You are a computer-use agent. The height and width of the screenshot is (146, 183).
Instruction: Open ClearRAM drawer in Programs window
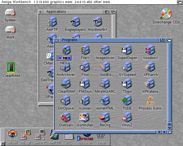point(66,84)
